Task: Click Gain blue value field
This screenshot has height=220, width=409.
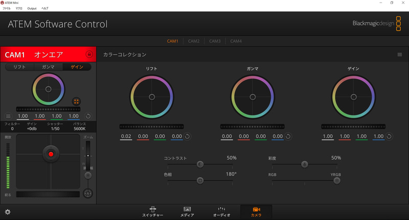Action: tap(378, 136)
